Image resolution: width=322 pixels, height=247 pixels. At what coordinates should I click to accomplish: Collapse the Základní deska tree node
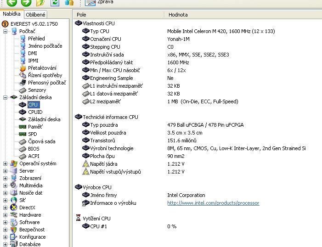point(6,97)
